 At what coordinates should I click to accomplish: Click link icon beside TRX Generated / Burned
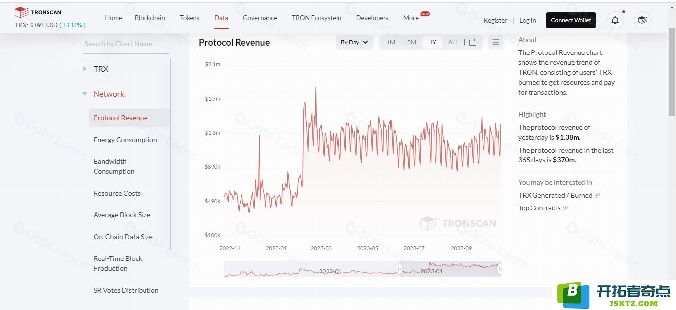(x=597, y=195)
